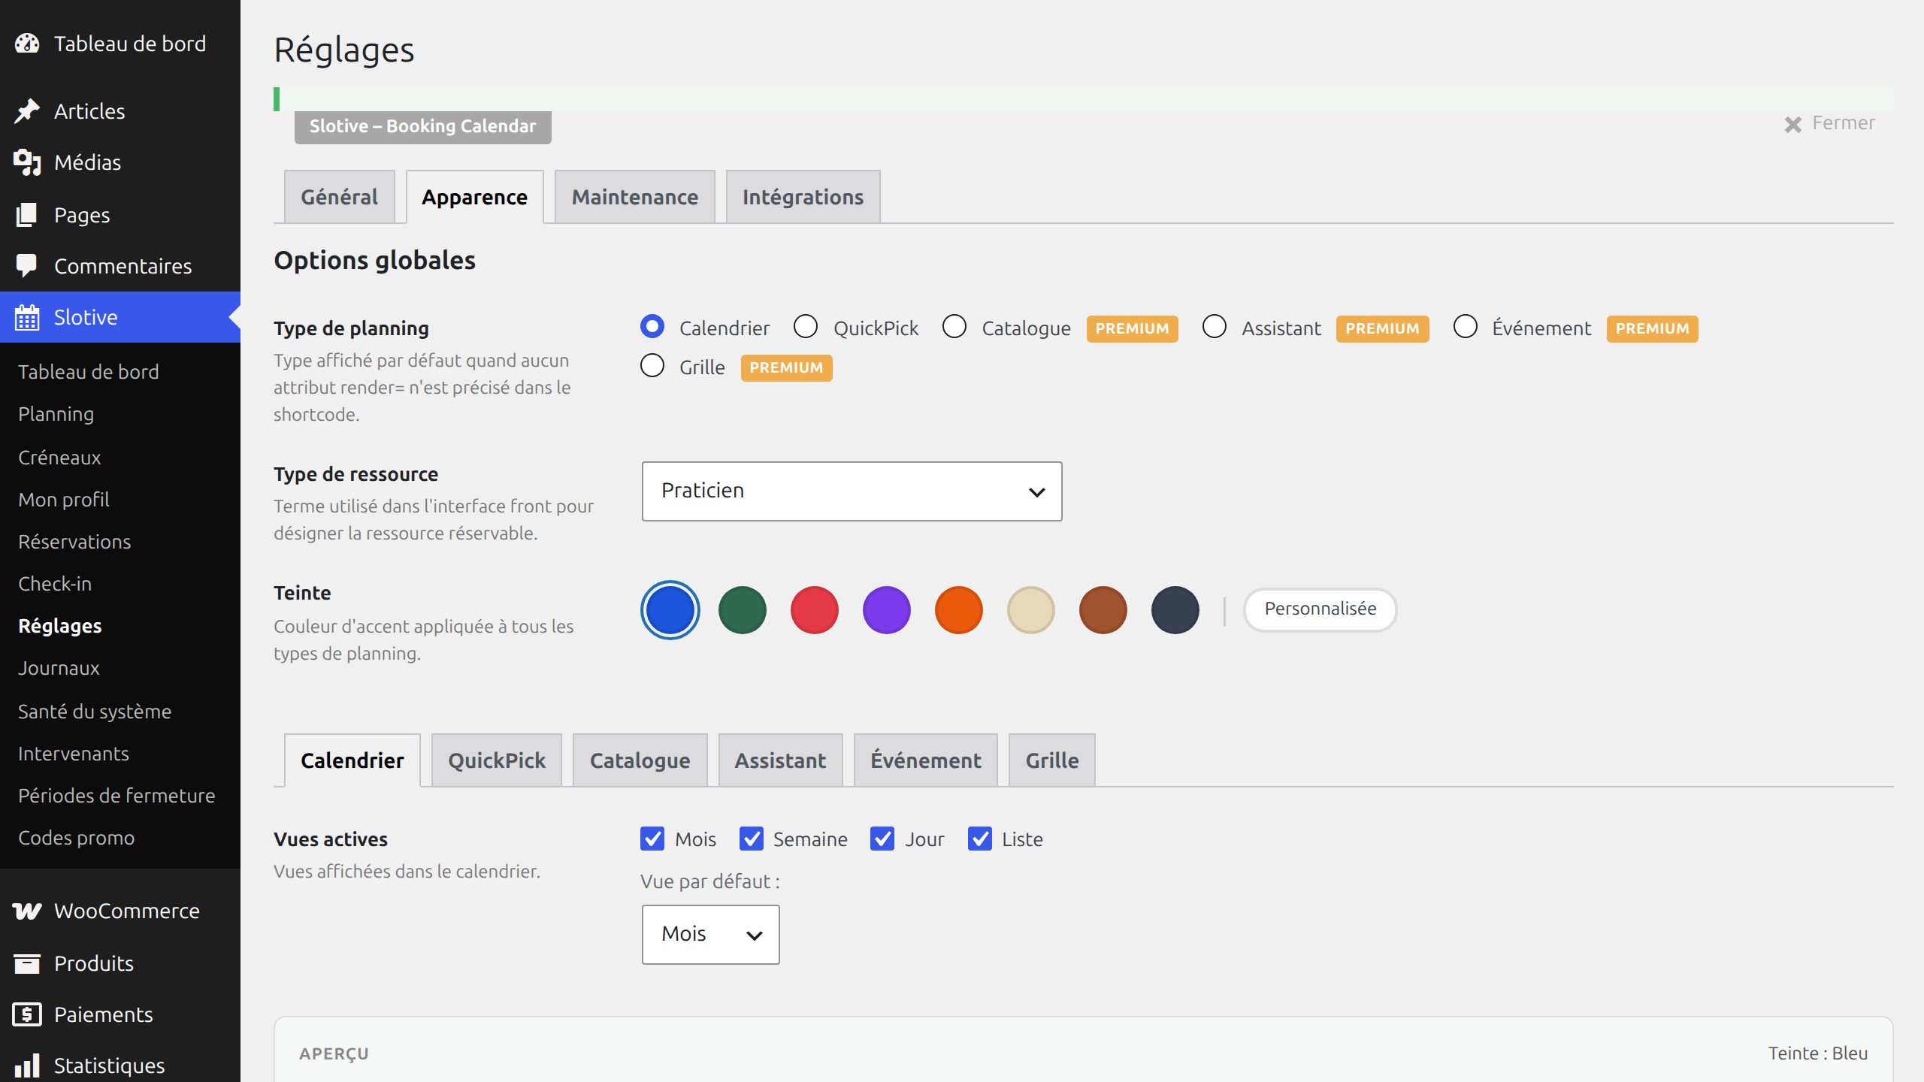
Task: Open the Grille sub-tab
Action: click(x=1052, y=760)
